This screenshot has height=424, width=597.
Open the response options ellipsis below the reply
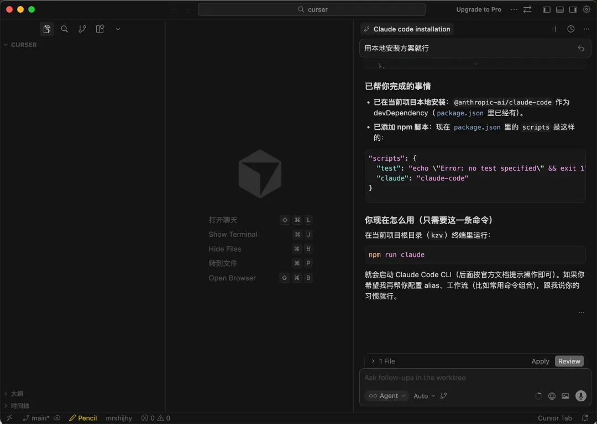[x=582, y=312]
